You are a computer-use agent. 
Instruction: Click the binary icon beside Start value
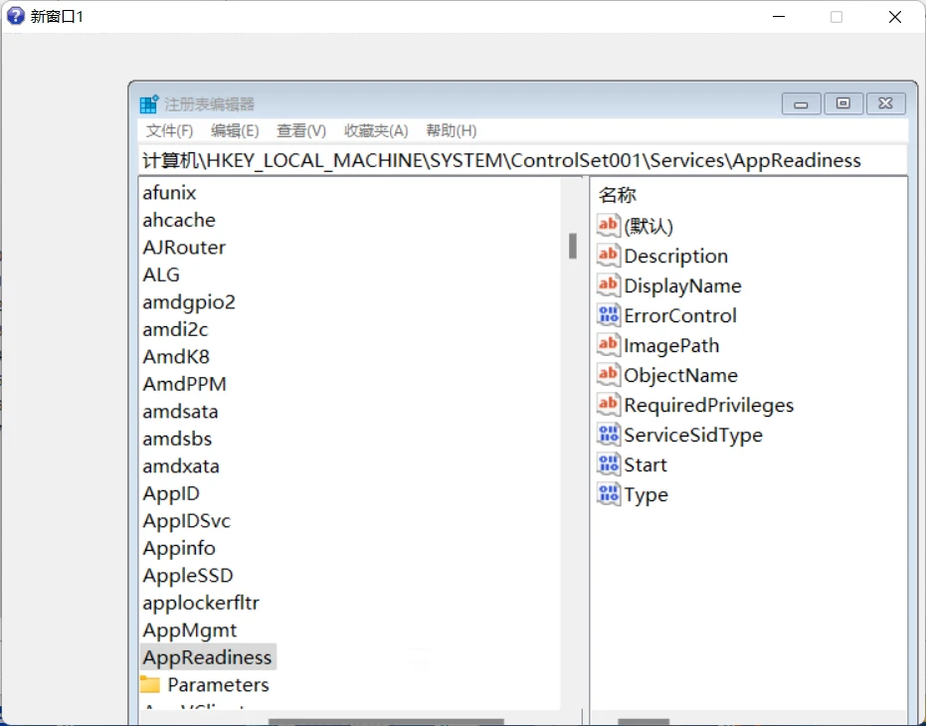coord(609,464)
